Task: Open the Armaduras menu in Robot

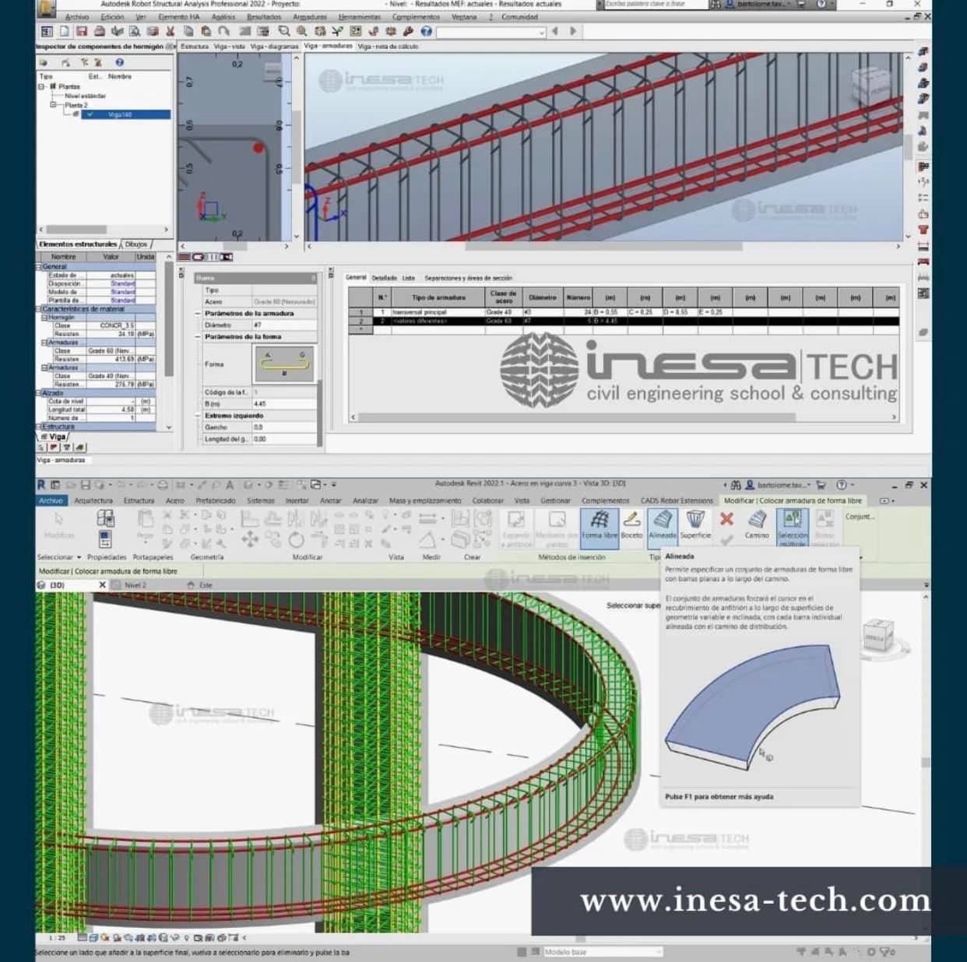Action: [x=310, y=17]
